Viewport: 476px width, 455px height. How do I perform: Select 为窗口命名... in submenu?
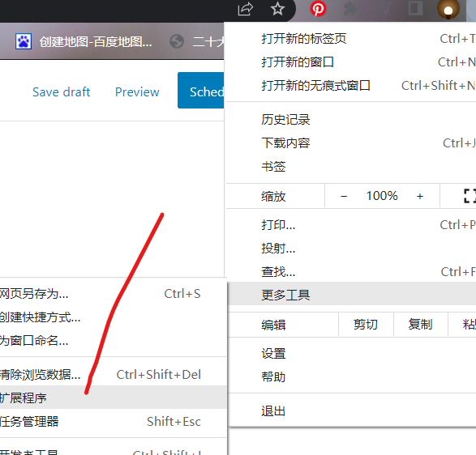pyautogui.click(x=114, y=341)
